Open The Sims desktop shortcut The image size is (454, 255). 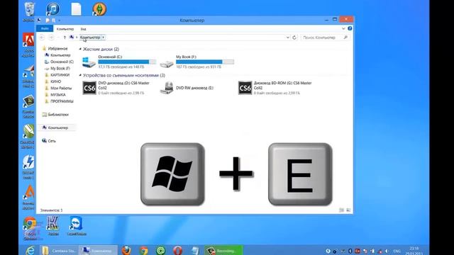tap(99, 8)
